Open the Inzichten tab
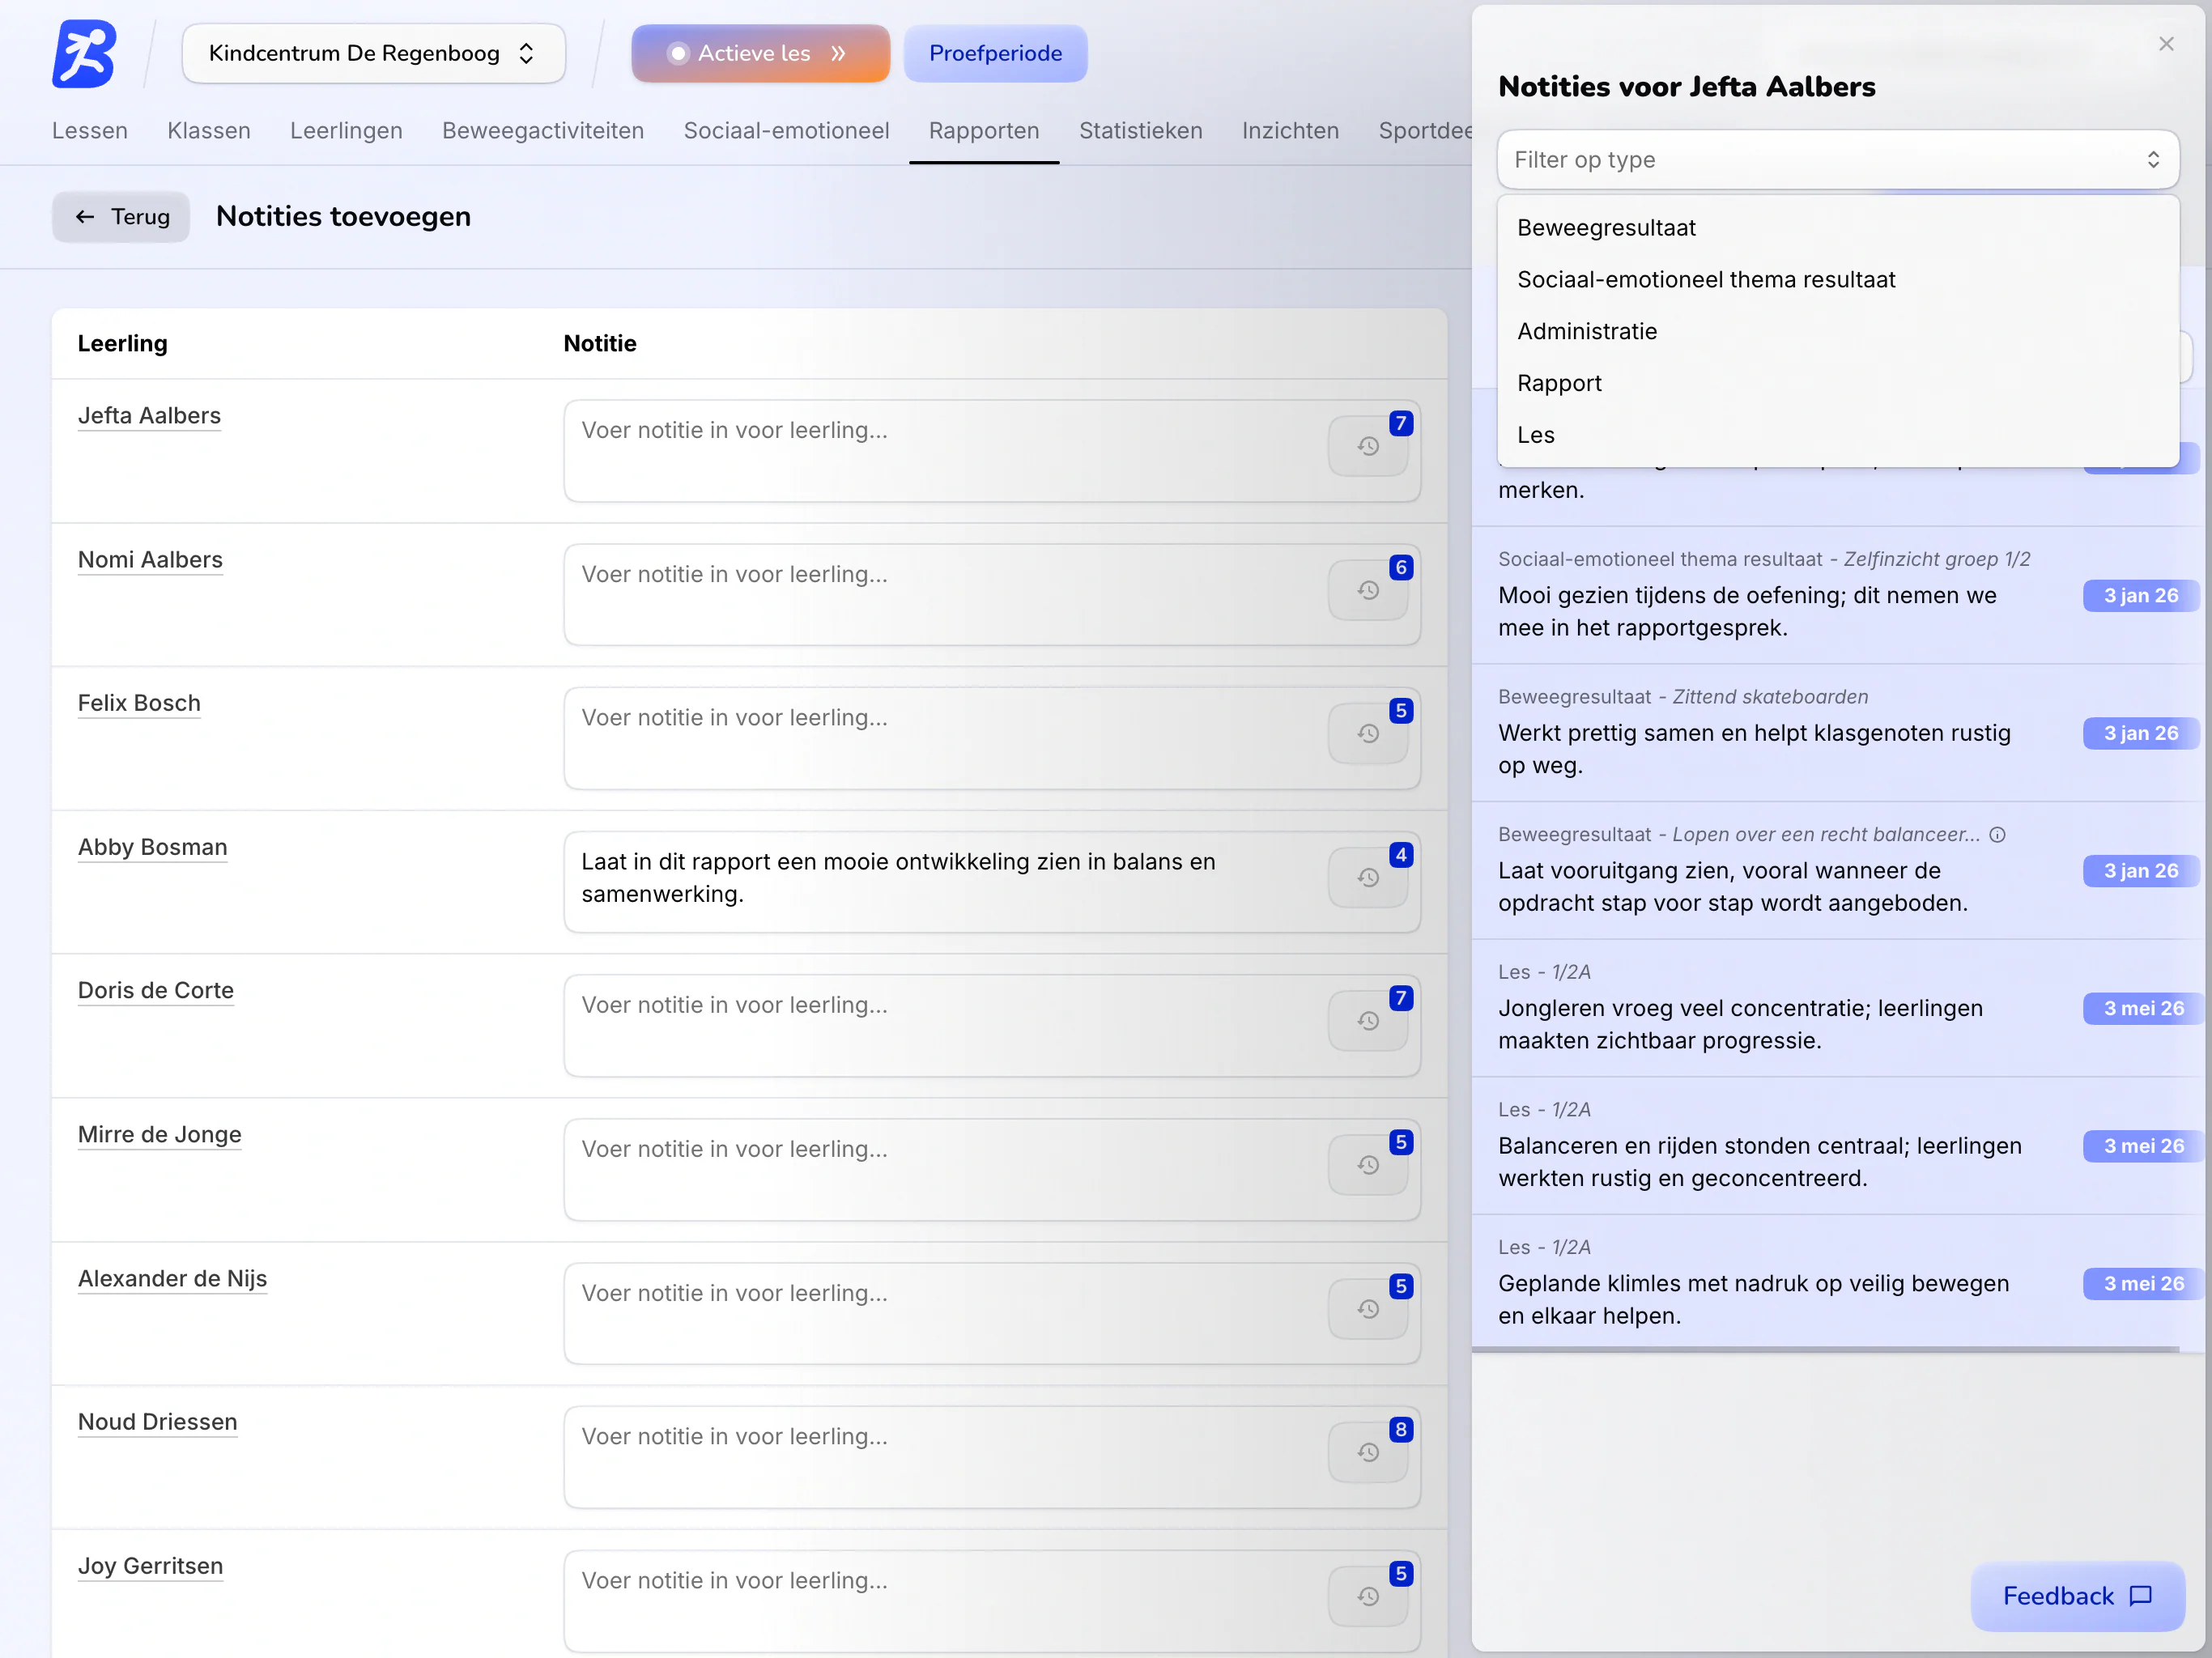The width and height of the screenshot is (2212, 1658). coord(1290,131)
